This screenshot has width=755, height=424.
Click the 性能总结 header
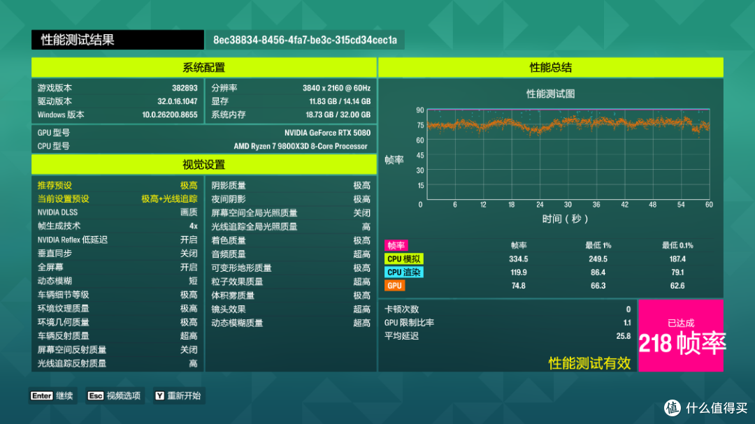(x=551, y=67)
